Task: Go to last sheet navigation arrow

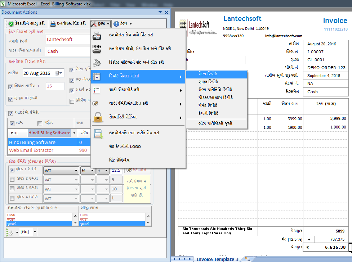Action: tap(190, 259)
